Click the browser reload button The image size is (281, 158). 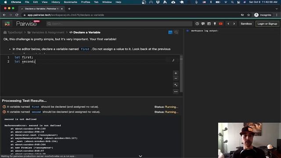point(17,15)
